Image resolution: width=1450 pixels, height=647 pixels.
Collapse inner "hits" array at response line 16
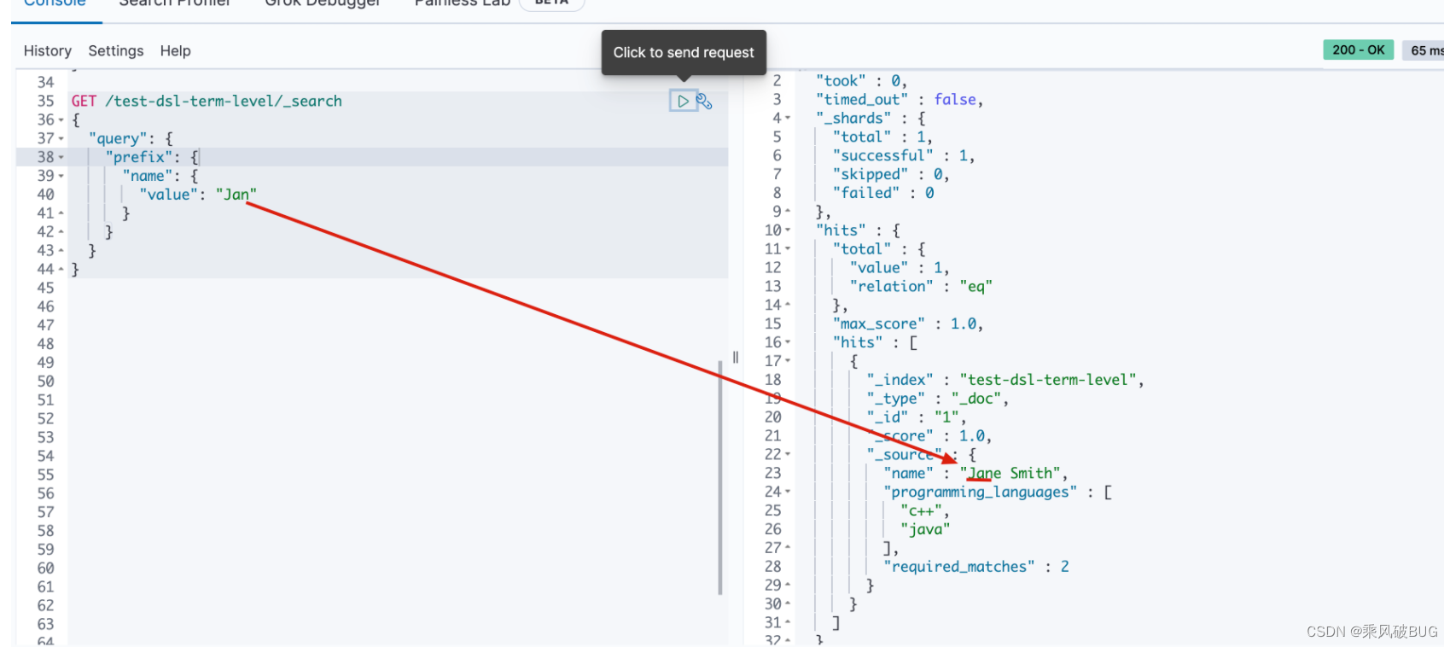[788, 342]
